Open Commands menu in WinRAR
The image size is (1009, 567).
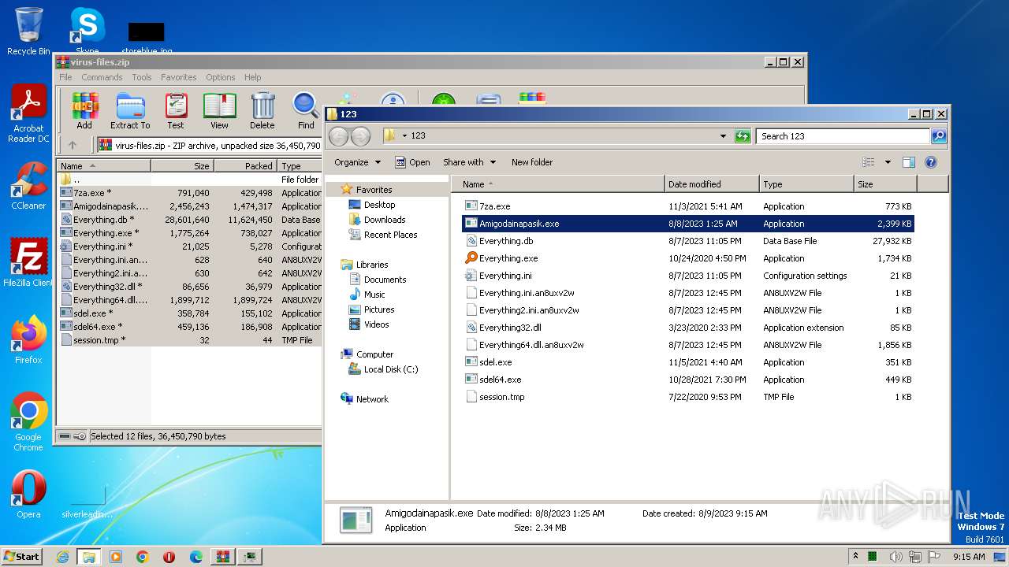pos(102,77)
